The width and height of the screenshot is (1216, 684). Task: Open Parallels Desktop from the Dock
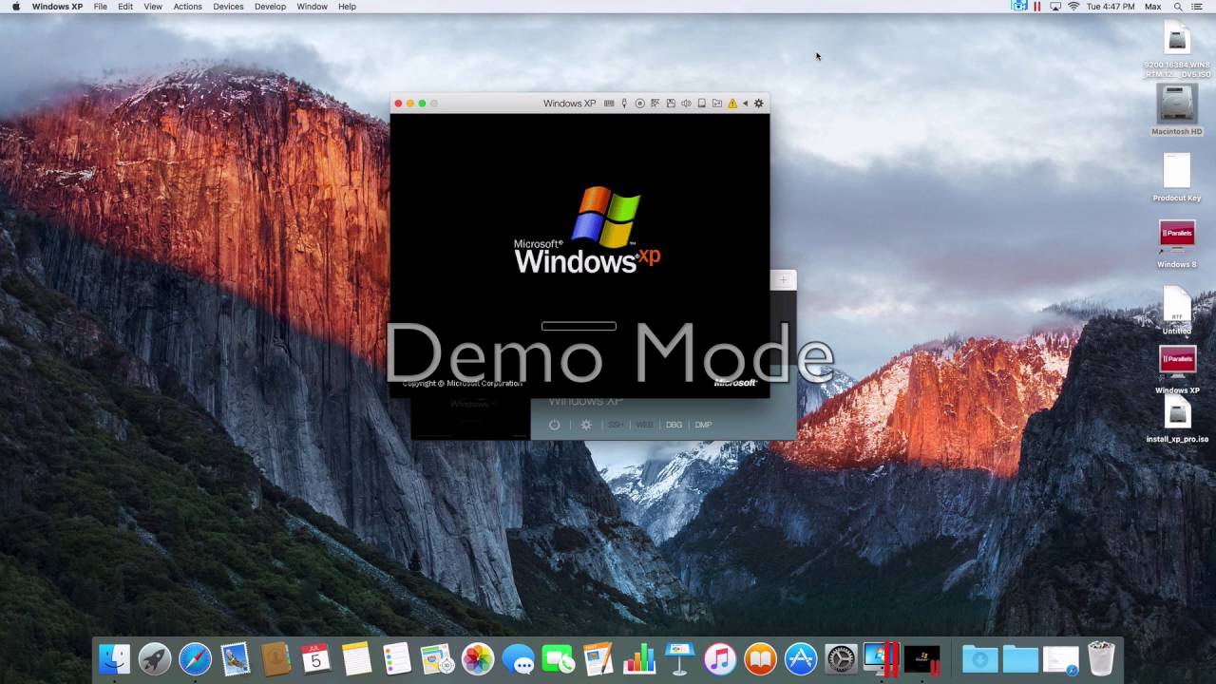click(881, 658)
